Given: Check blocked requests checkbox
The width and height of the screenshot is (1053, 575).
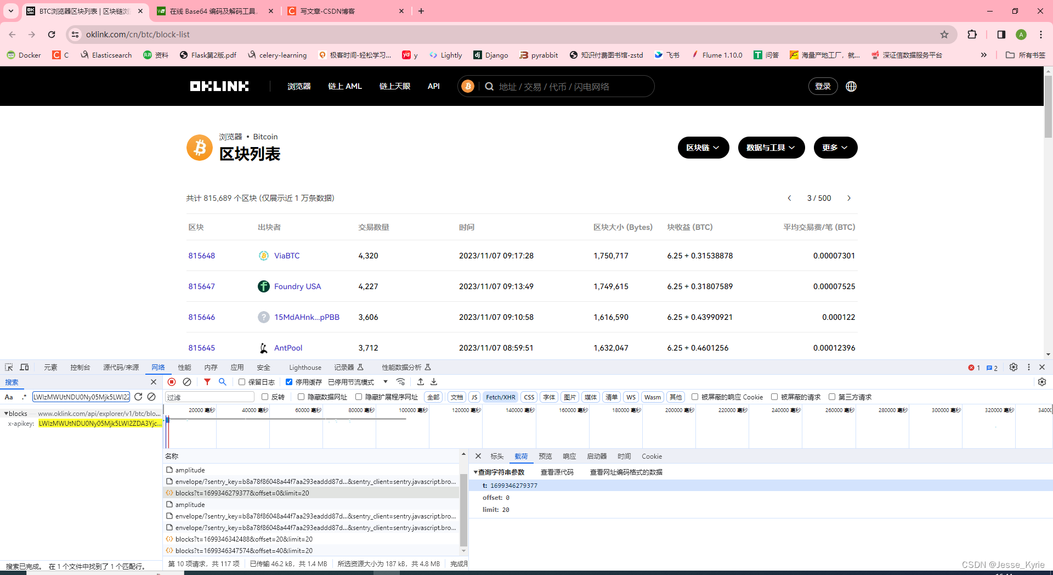Looking at the screenshot, I should click(x=774, y=397).
